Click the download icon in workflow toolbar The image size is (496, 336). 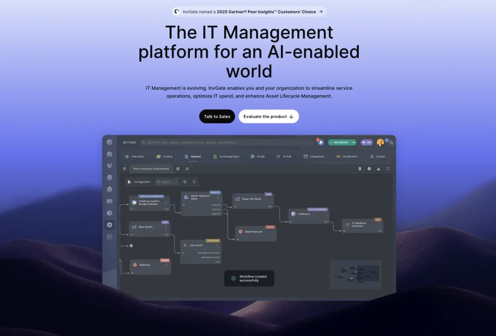coord(378,169)
